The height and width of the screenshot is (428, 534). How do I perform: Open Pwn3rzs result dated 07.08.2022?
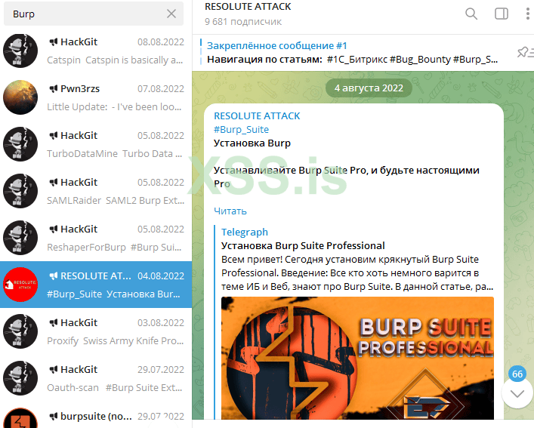[96, 97]
